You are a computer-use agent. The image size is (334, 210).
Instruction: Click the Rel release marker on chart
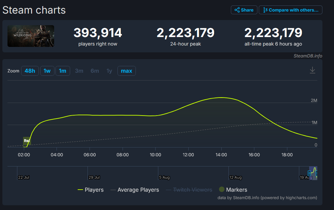pyautogui.click(x=27, y=141)
